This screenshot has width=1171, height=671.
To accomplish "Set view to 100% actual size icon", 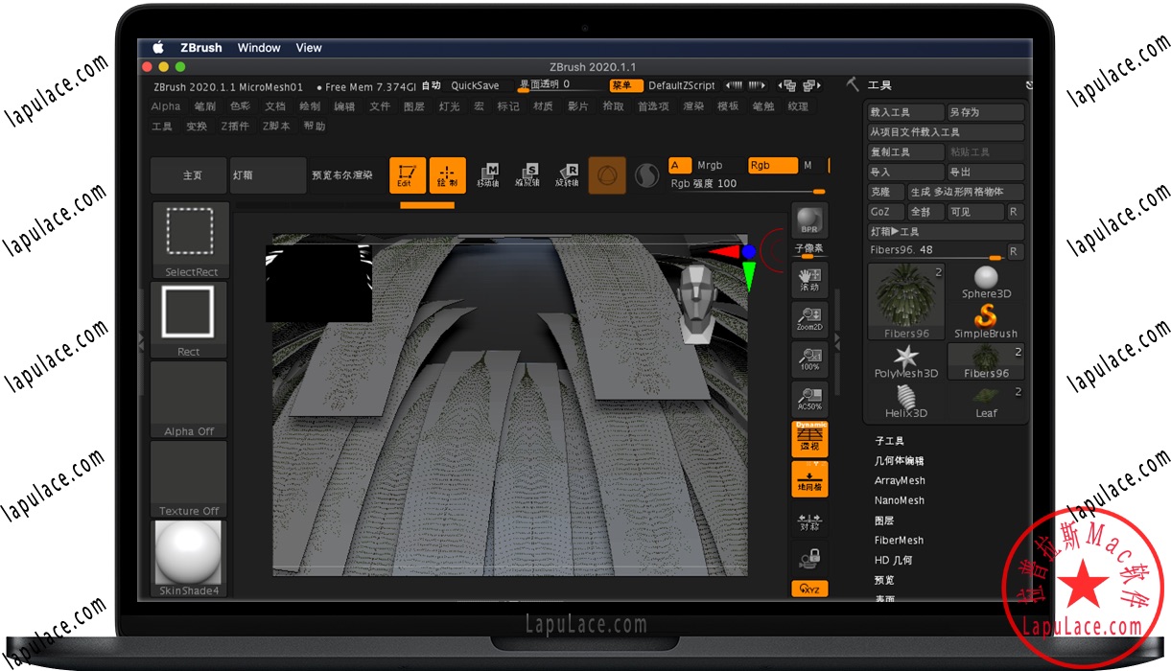I will click(x=809, y=359).
